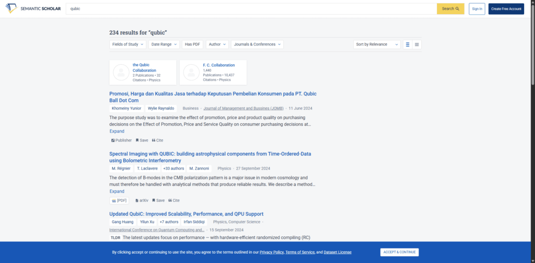The image size is (535, 263).
Task: Click author T. Laclavere
Action: point(147,169)
